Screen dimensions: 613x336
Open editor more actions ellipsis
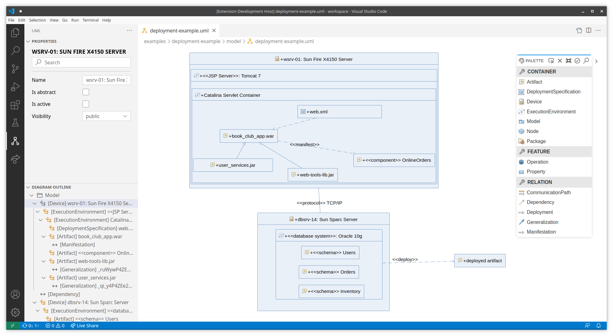click(598, 30)
